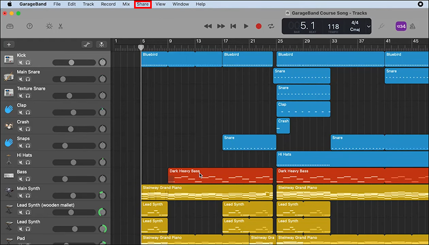The width and height of the screenshot is (429, 245).
Task: Select the Clap region
Action: (x=304, y=109)
